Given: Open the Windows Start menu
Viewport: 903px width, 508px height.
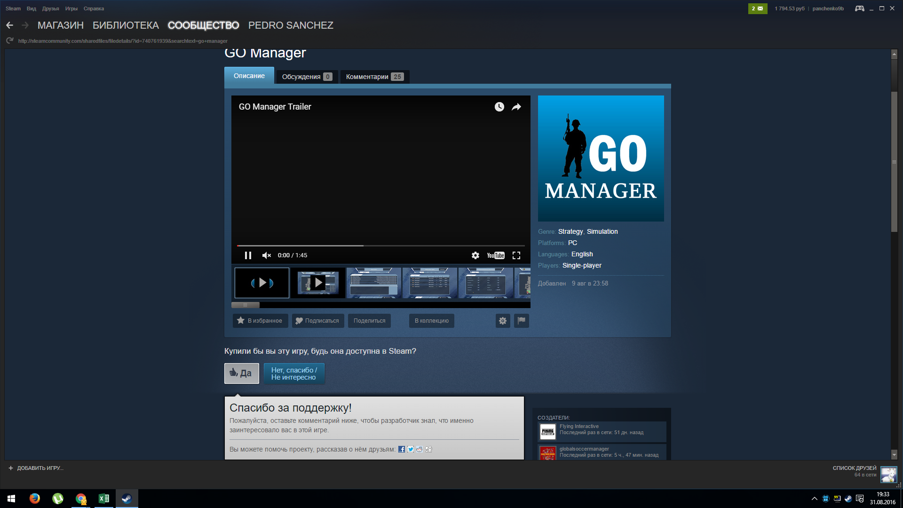Looking at the screenshot, I should tap(11, 499).
